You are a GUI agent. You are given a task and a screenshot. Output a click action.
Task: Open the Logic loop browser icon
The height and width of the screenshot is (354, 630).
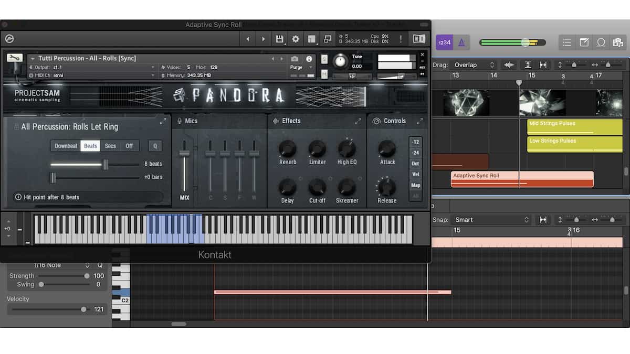[x=601, y=42]
